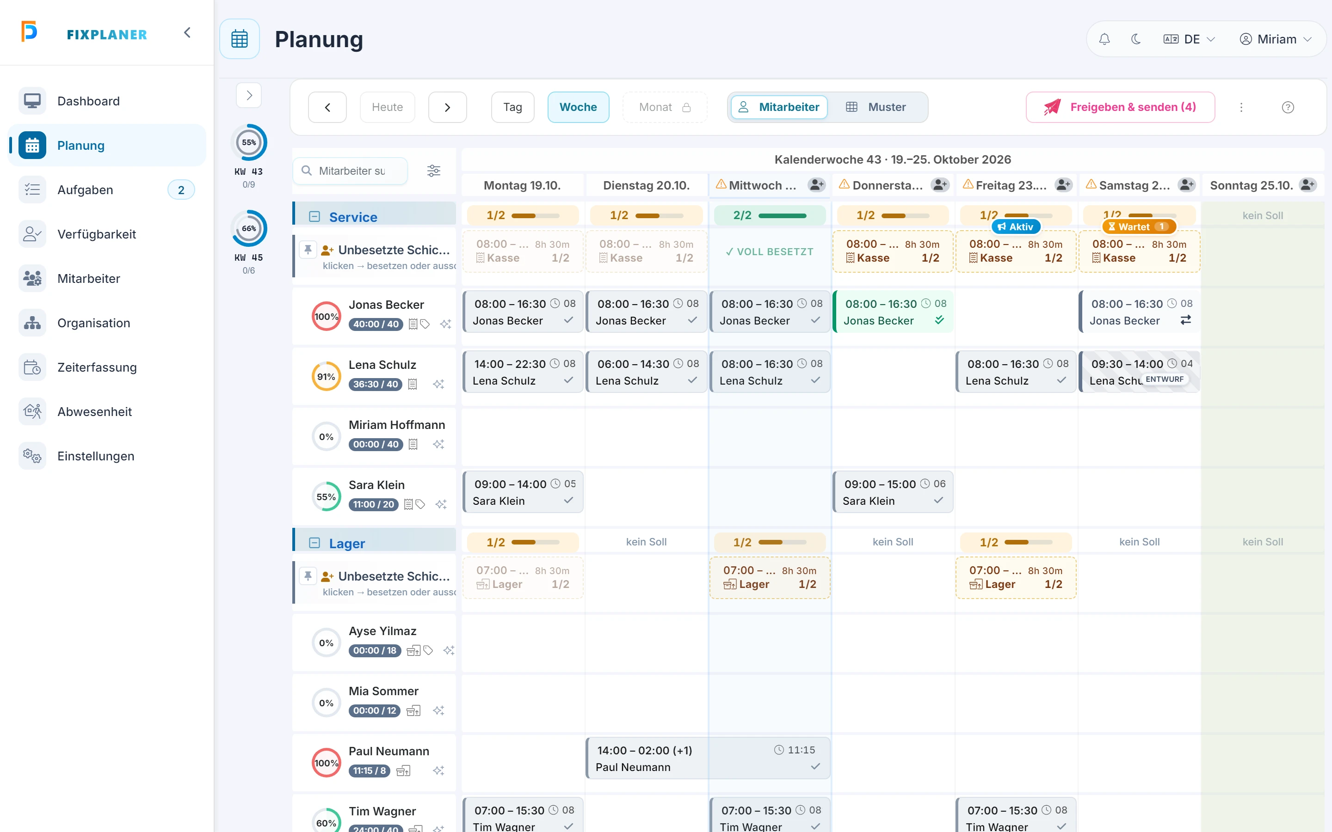Add employee on Mittwoch column header
This screenshot has width=1332, height=832.
tap(817, 185)
